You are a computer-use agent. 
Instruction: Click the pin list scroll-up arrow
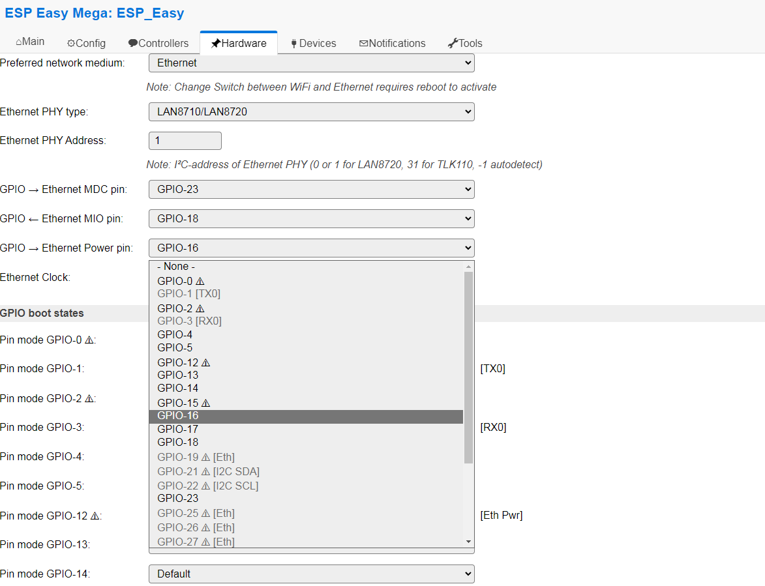click(x=468, y=267)
